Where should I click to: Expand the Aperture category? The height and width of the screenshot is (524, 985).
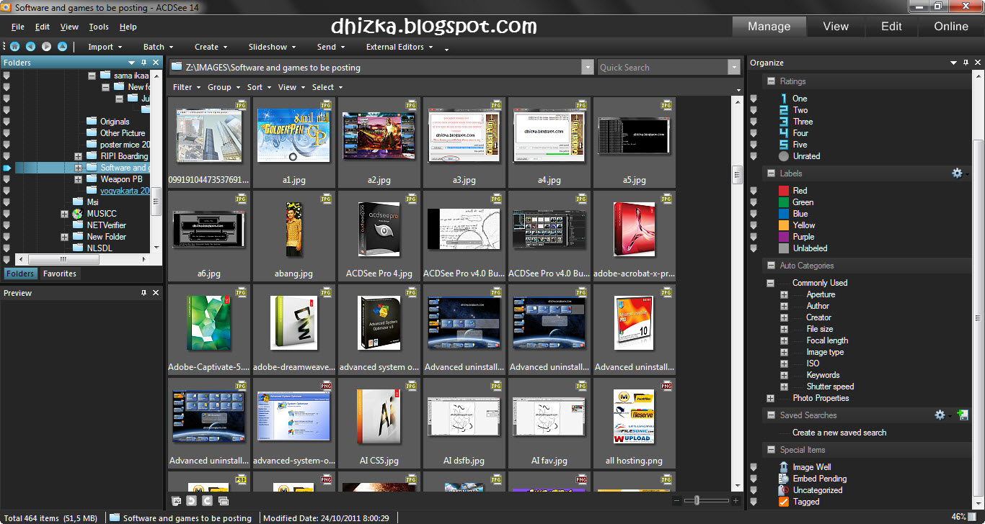[x=784, y=294]
